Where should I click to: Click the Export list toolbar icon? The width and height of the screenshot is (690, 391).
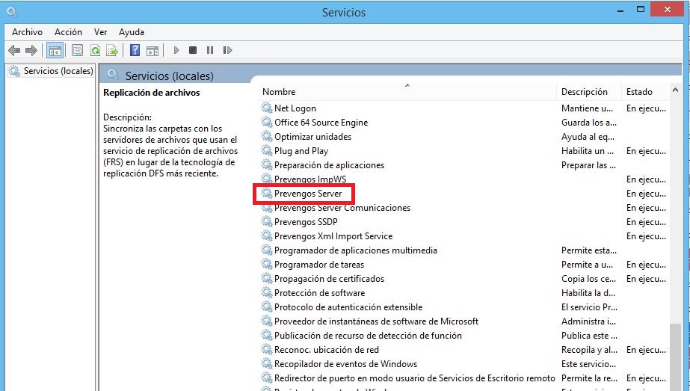pyautogui.click(x=112, y=50)
